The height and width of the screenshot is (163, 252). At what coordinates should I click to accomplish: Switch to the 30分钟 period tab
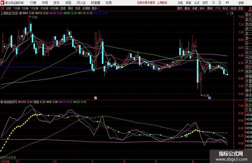point(44,8)
